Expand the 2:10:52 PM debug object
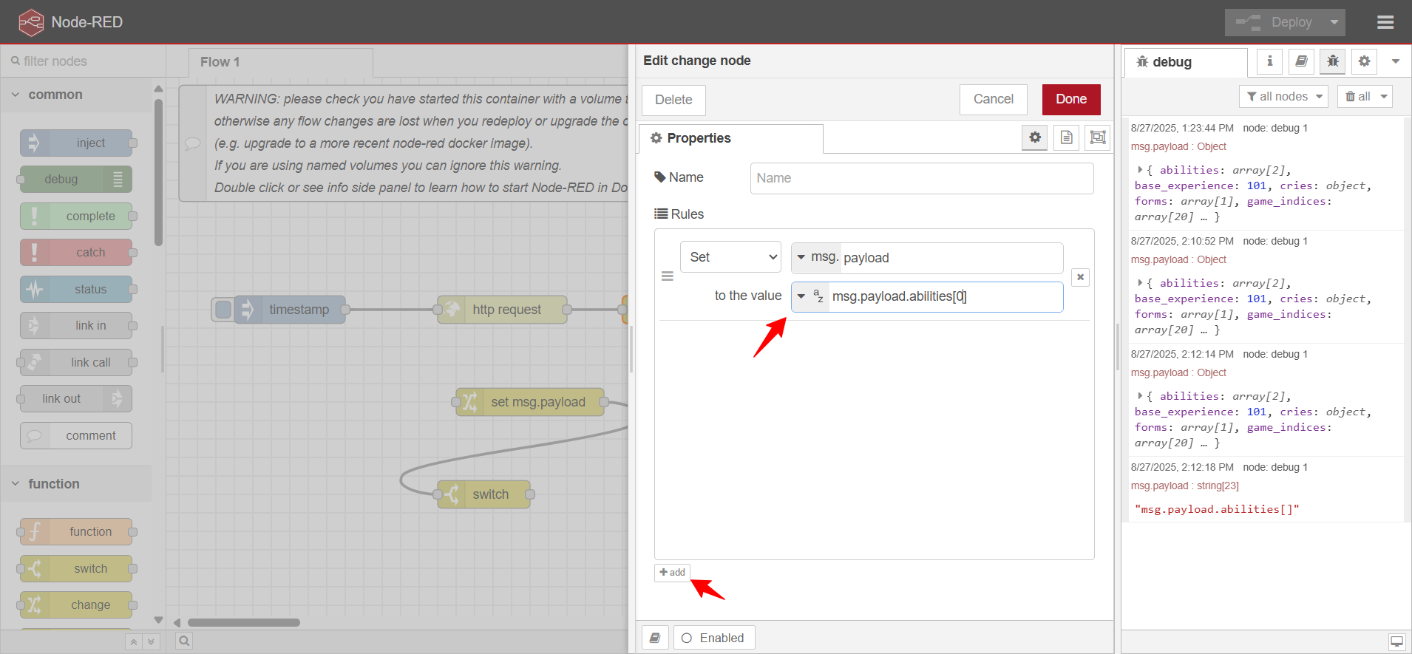The image size is (1412, 654). pyautogui.click(x=1140, y=283)
